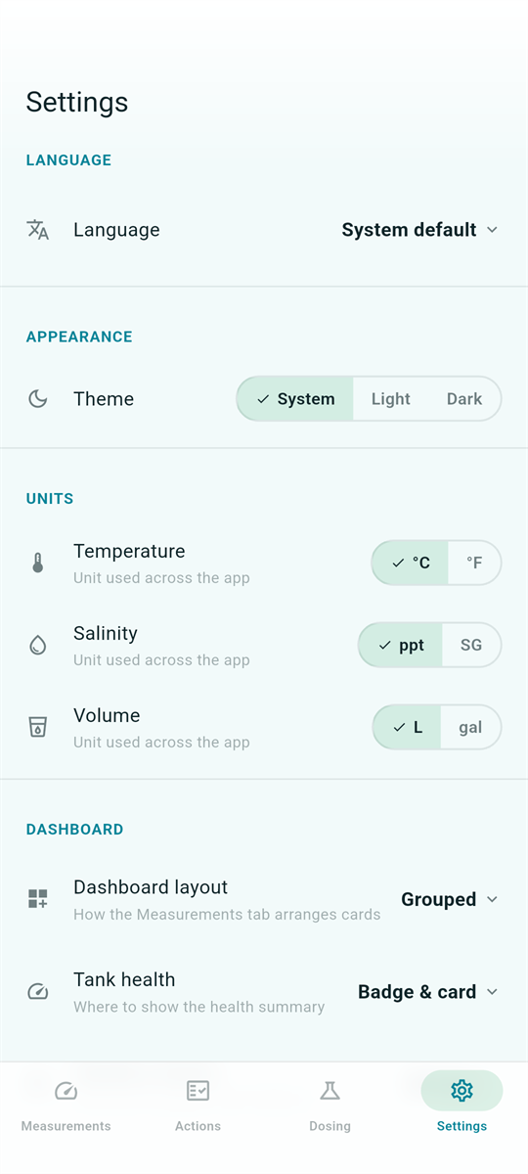Screen dimensions: 528x1174
Task: Select ppt salinity unit
Action: [401, 646]
